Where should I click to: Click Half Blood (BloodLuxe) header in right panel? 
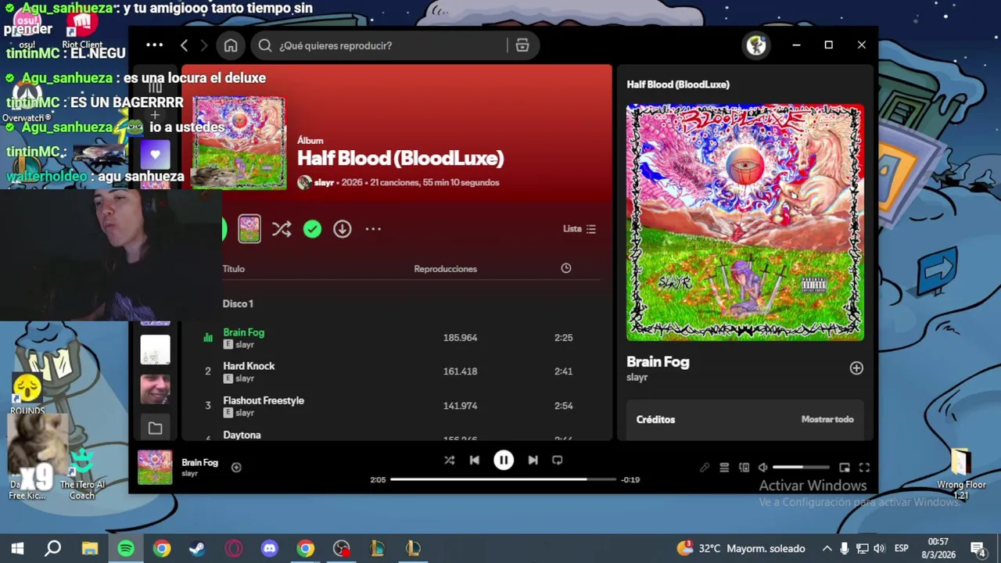point(678,84)
